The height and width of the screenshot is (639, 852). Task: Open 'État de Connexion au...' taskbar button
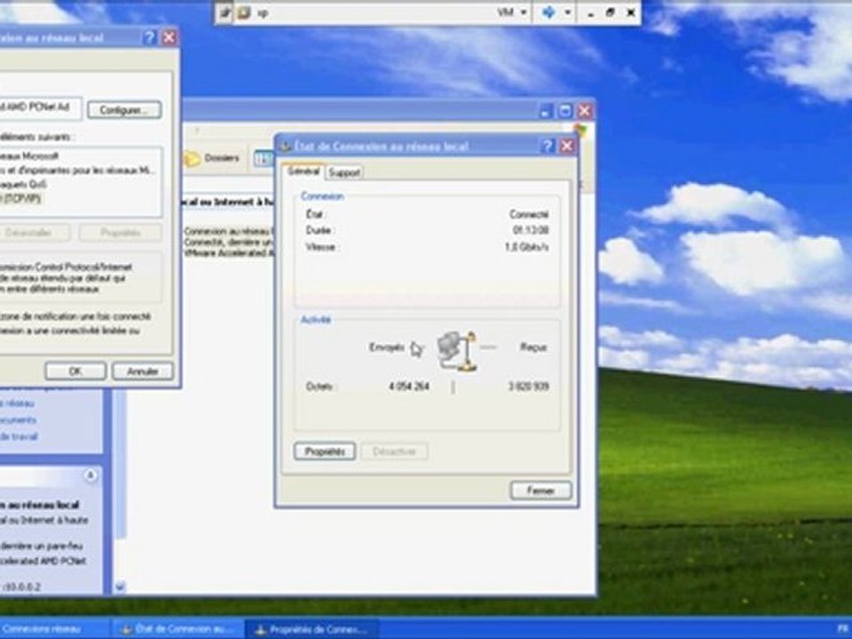click(177, 629)
